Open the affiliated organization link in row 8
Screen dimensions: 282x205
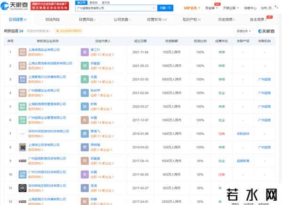click(x=264, y=147)
